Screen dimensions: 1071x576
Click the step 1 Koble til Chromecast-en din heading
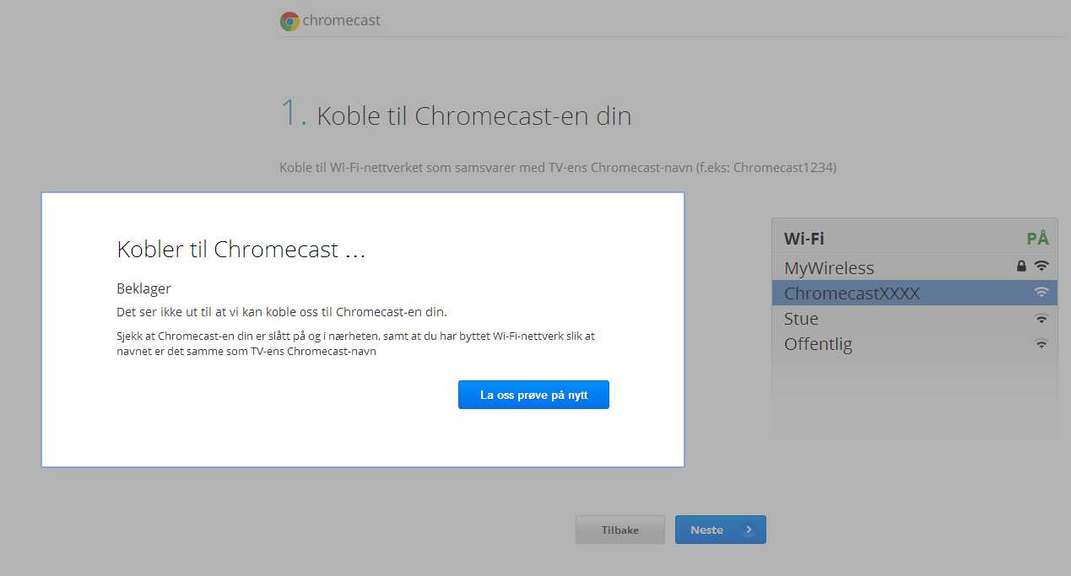coord(456,115)
